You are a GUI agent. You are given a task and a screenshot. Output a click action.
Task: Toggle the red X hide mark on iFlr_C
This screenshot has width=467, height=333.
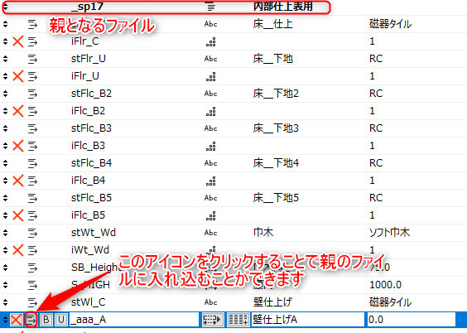pos(18,41)
